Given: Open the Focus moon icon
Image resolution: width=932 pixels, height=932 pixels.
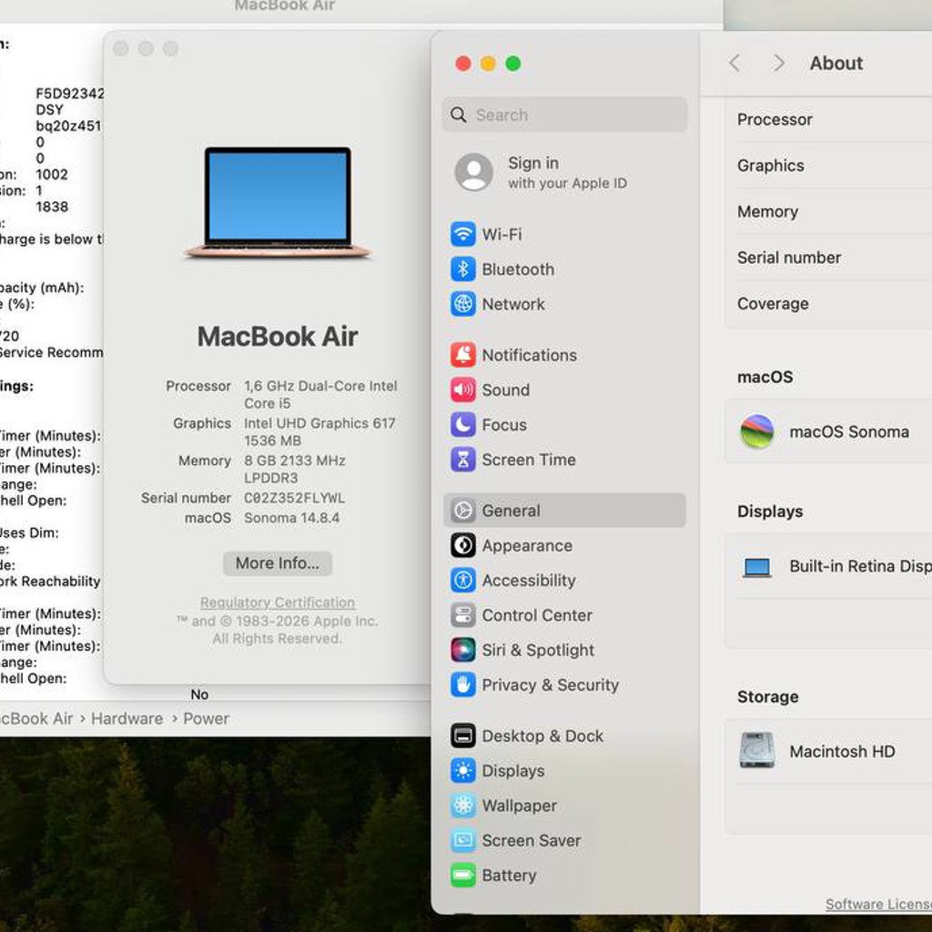Looking at the screenshot, I should tap(462, 424).
